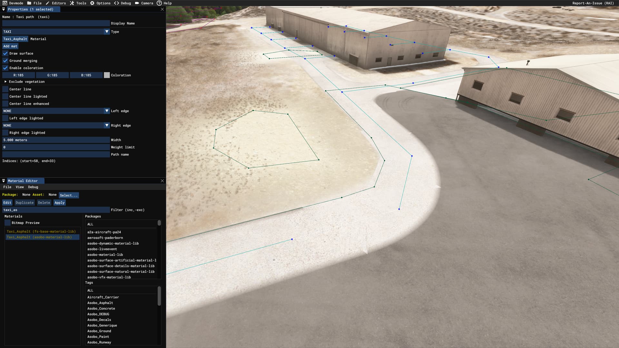Click the Options gear icon

coord(92,3)
